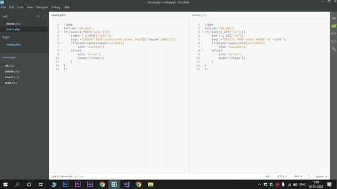
Task: Launch Premiere Pro from the taskbar
Action: pos(78,184)
